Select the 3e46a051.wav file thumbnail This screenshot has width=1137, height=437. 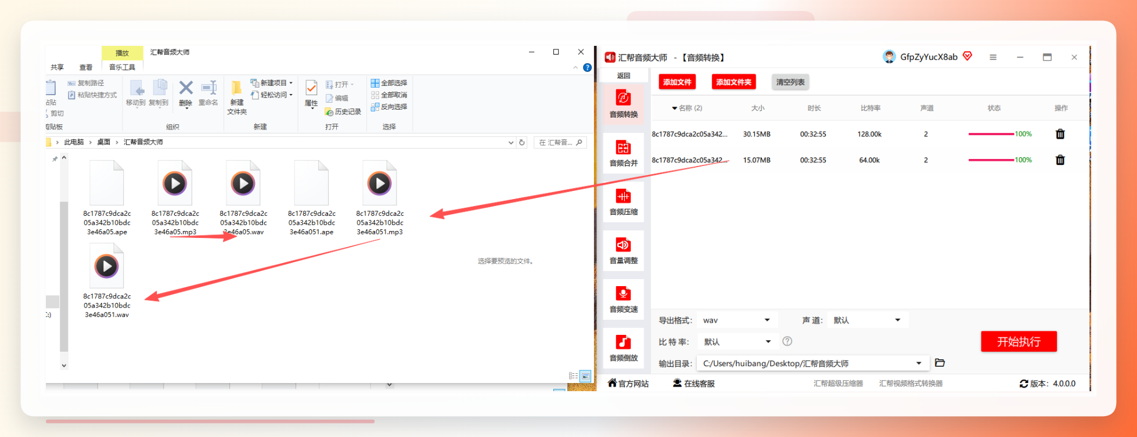[107, 266]
